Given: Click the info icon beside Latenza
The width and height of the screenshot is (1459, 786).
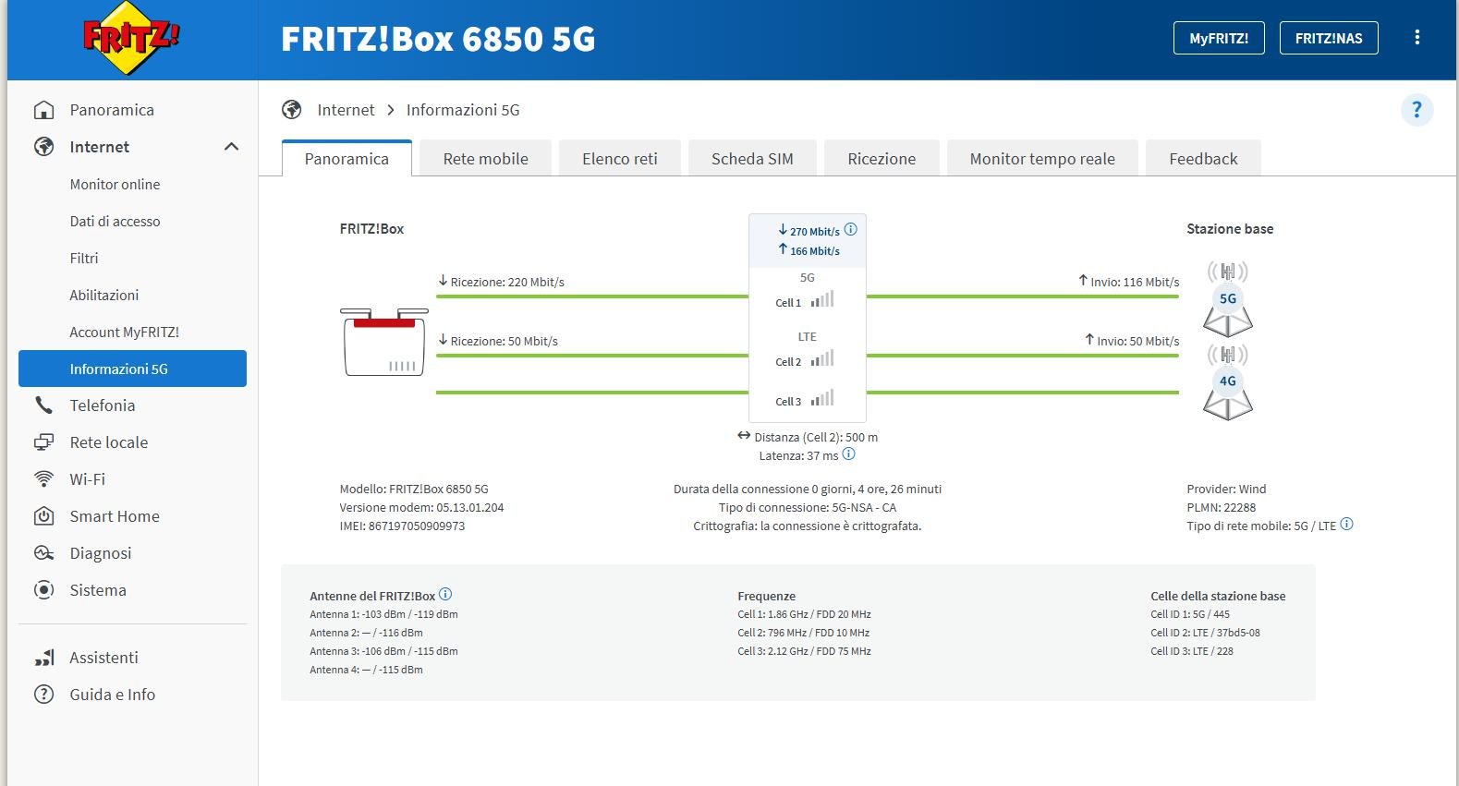Looking at the screenshot, I should point(849,454).
